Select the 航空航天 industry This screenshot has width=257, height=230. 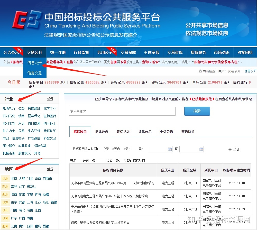click(24, 153)
